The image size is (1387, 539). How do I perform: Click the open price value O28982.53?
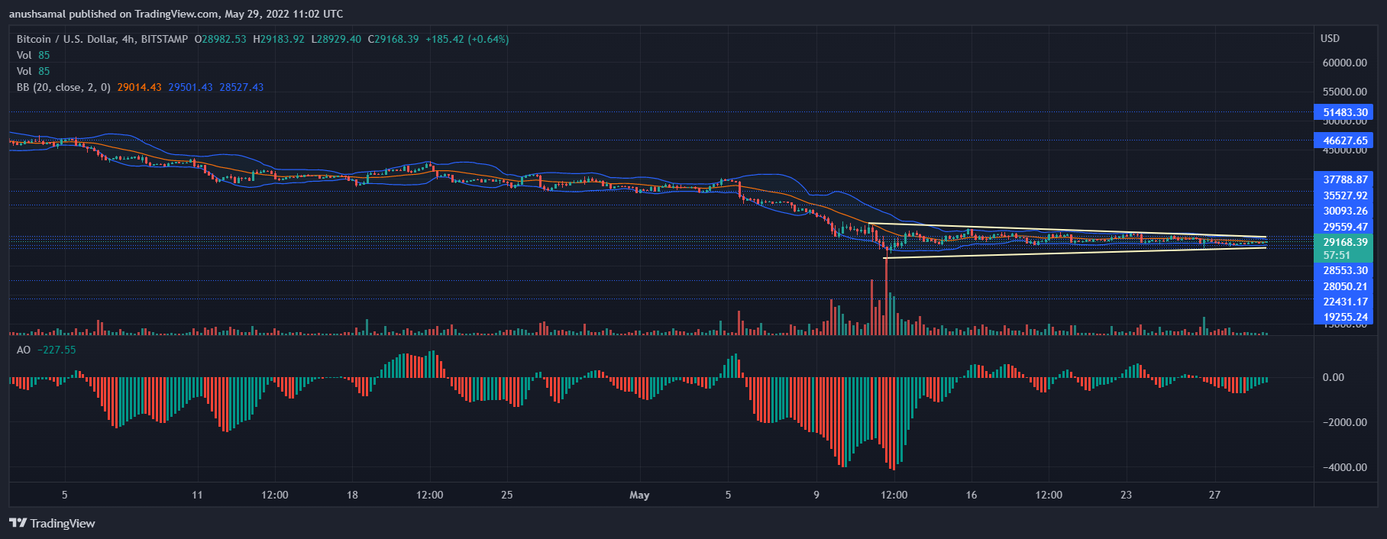pos(221,39)
